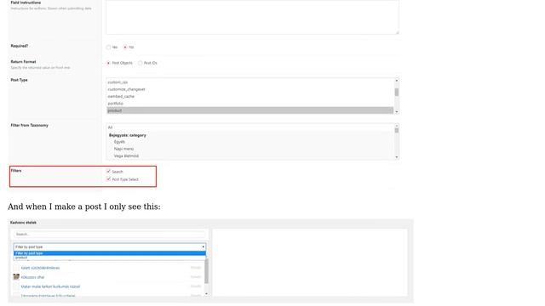Select product in Post Type list
This screenshot has width=545, height=306.
click(250, 110)
